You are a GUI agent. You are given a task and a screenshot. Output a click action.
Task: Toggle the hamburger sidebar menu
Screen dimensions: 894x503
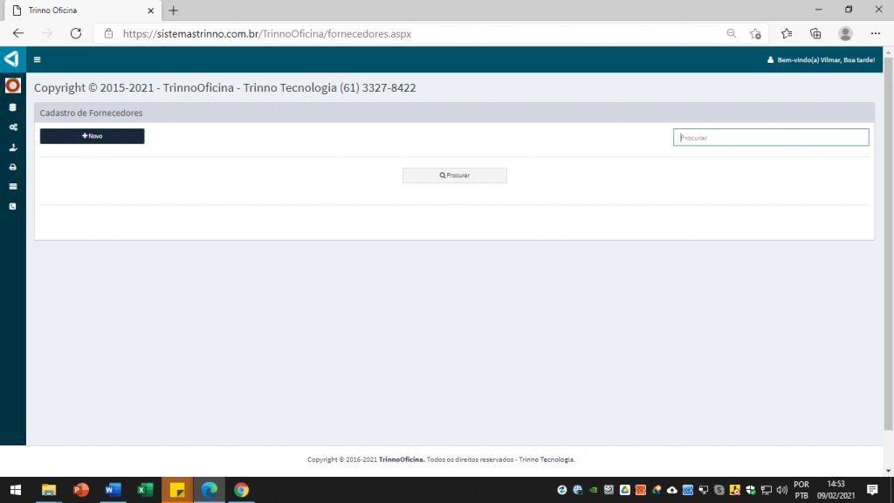click(37, 59)
